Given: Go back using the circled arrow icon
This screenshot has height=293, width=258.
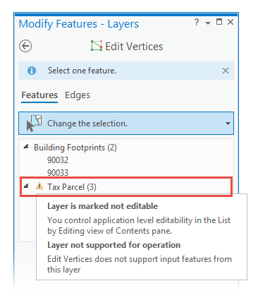Looking at the screenshot, I should (25, 46).
